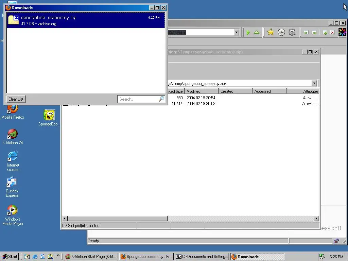Image resolution: width=348 pixels, height=261 pixels.
Task: Expand the quick launch overflow chevron
Action: point(58,256)
